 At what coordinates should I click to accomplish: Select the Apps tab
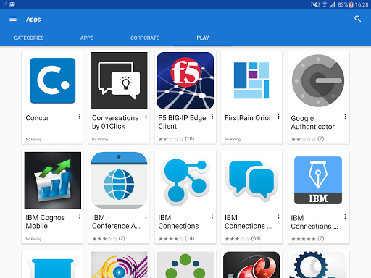point(87,38)
